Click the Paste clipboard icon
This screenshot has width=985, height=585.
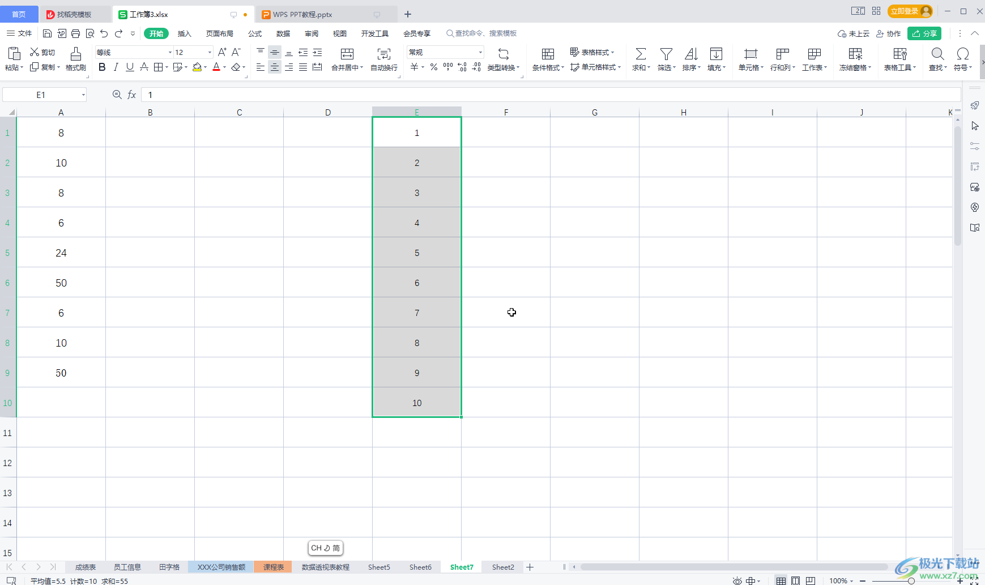(x=14, y=54)
